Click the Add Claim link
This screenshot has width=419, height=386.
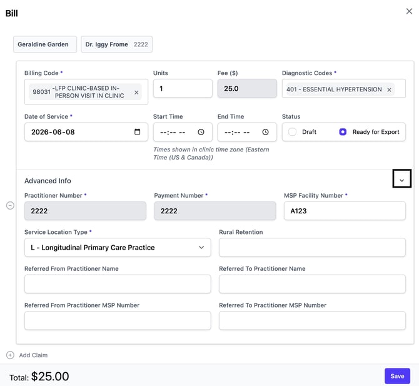pyautogui.click(x=33, y=355)
